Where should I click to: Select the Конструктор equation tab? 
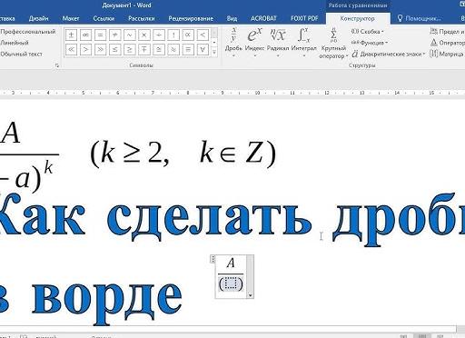pyautogui.click(x=357, y=18)
